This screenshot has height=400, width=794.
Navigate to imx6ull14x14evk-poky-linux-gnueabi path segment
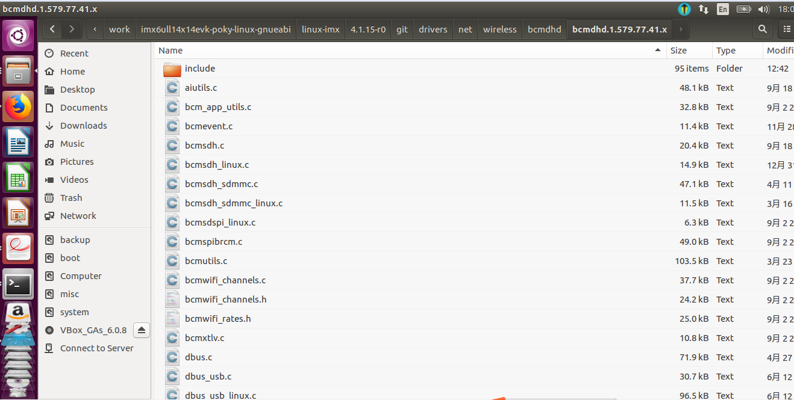(216, 29)
